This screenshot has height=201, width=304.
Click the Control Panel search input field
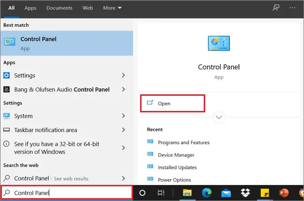coord(66,192)
